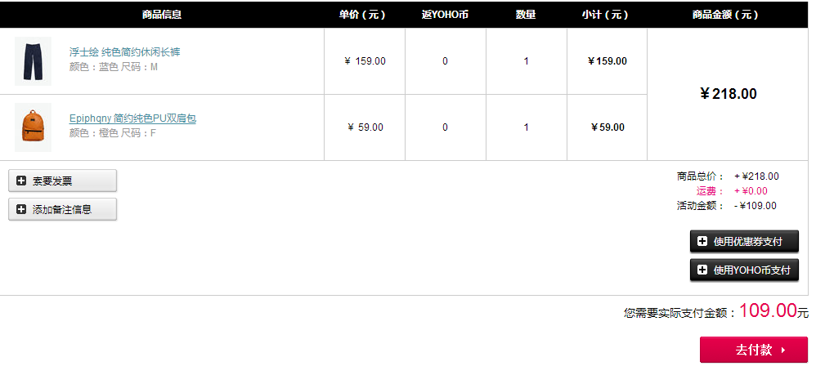Click the blue trousers product thumbnail
816x375 pixels.
33,60
